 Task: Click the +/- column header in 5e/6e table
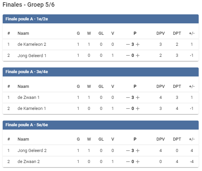(x=192, y=139)
